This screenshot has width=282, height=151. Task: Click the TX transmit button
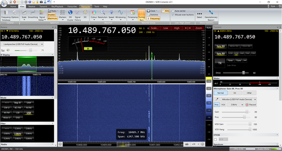[220, 63]
